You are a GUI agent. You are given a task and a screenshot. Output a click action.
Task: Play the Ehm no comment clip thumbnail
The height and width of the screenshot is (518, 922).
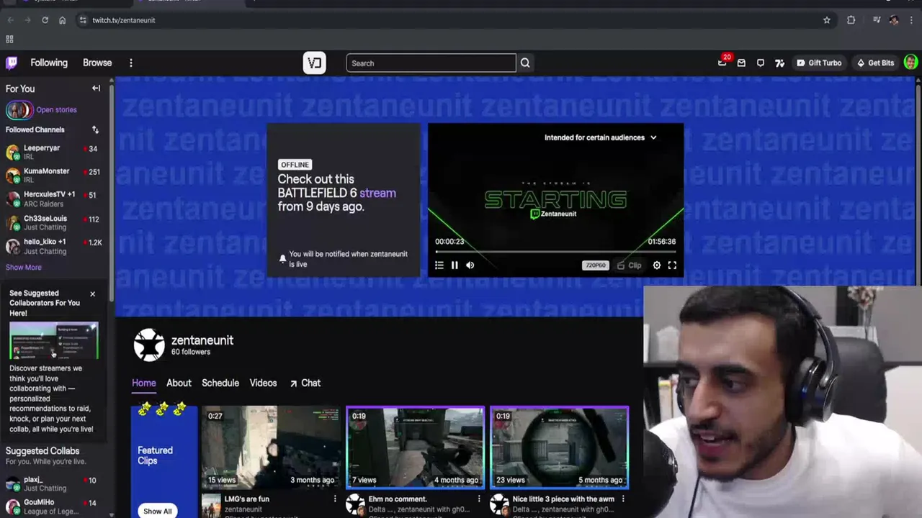click(416, 447)
